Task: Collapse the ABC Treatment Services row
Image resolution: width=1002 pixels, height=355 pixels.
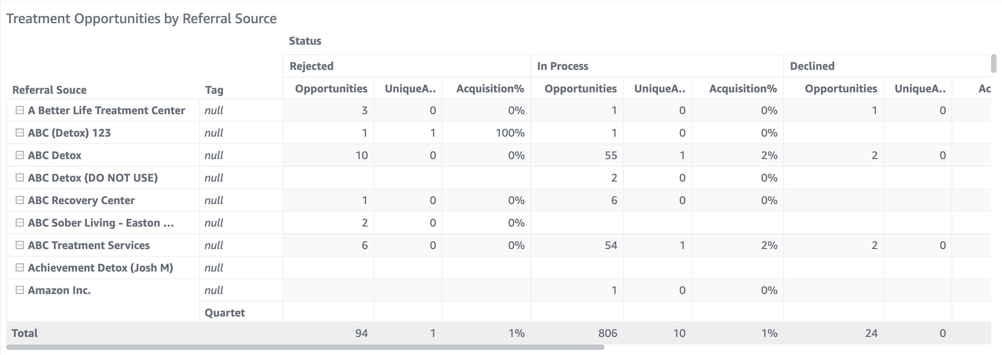Action: [x=19, y=245]
